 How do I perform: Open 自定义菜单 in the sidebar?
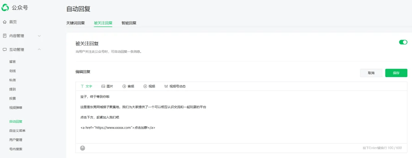point(17,131)
